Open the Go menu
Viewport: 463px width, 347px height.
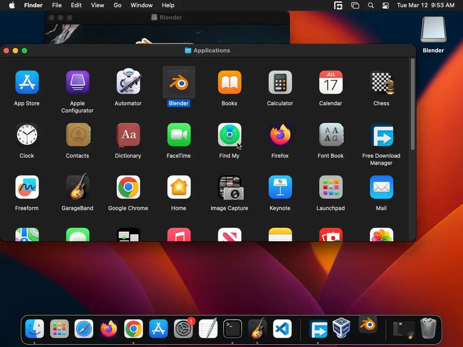click(x=118, y=5)
